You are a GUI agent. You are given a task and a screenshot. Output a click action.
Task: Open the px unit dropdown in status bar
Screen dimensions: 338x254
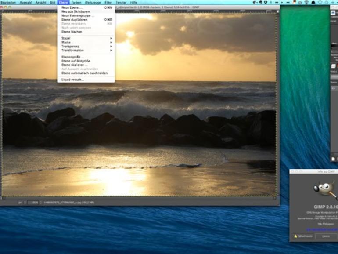pos(22,203)
